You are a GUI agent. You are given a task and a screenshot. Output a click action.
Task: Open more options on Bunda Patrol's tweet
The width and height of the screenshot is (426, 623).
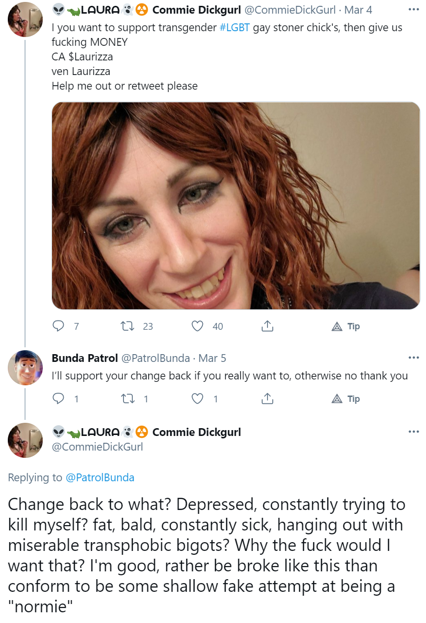coord(413,358)
